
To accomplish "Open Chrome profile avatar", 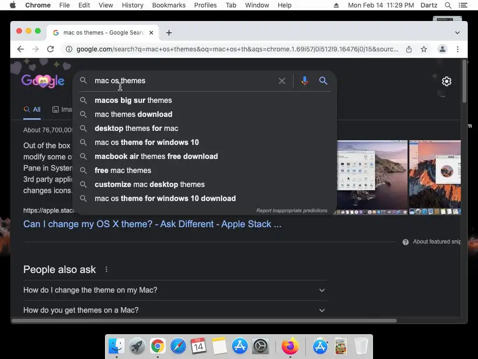I will click(443, 49).
